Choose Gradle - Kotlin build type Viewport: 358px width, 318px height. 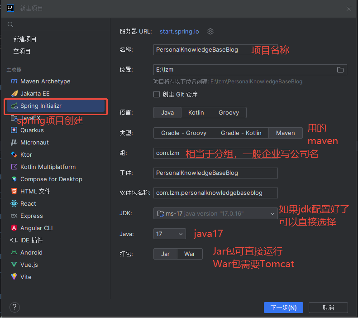[x=241, y=133]
